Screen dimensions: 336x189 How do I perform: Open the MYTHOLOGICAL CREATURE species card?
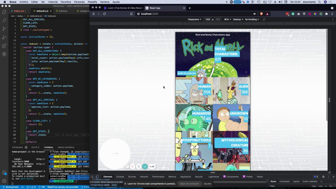[232, 147]
